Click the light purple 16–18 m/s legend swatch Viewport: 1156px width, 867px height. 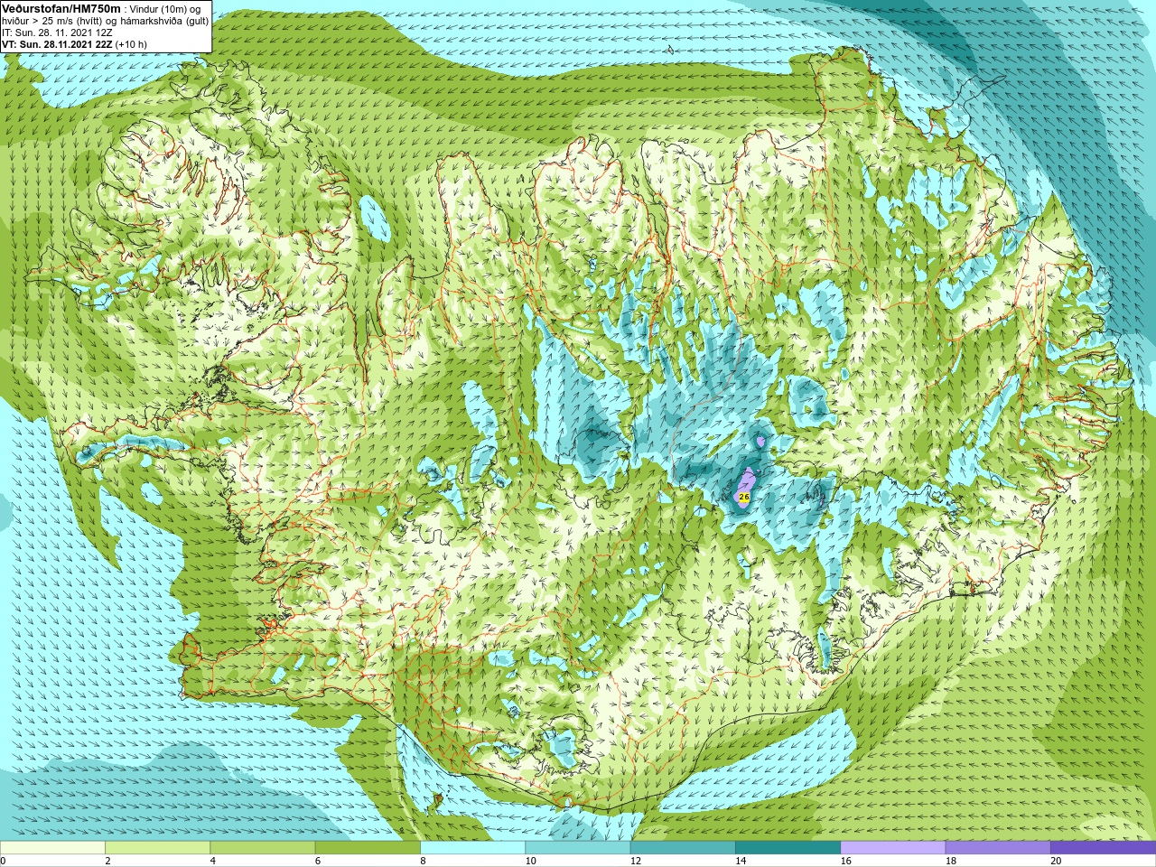pos(893,848)
